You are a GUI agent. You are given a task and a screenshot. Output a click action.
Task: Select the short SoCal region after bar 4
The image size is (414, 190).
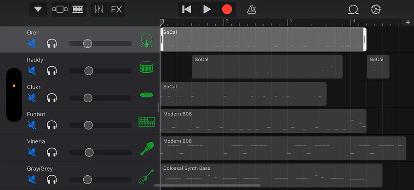(x=378, y=67)
